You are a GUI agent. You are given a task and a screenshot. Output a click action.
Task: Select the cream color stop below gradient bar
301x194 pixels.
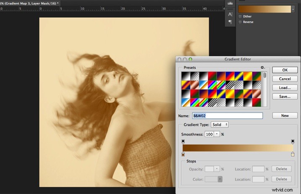click(x=293, y=154)
